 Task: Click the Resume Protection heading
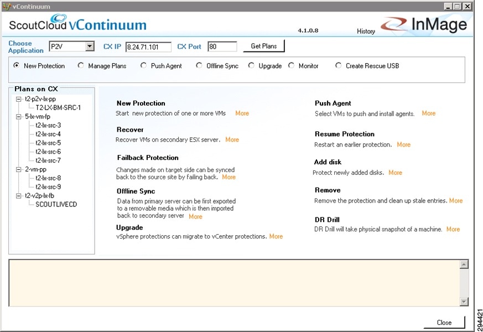[345, 134]
